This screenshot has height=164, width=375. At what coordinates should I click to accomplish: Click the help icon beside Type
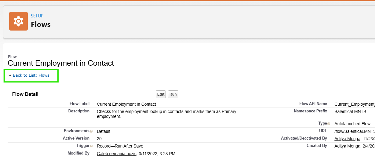click(329, 124)
